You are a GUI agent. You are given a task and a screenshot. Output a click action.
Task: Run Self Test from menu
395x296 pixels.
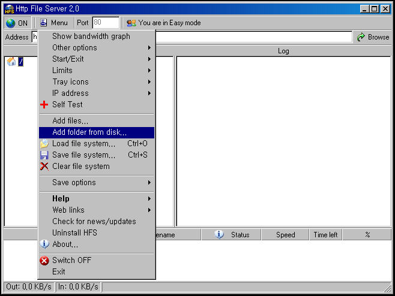click(x=97, y=105)
